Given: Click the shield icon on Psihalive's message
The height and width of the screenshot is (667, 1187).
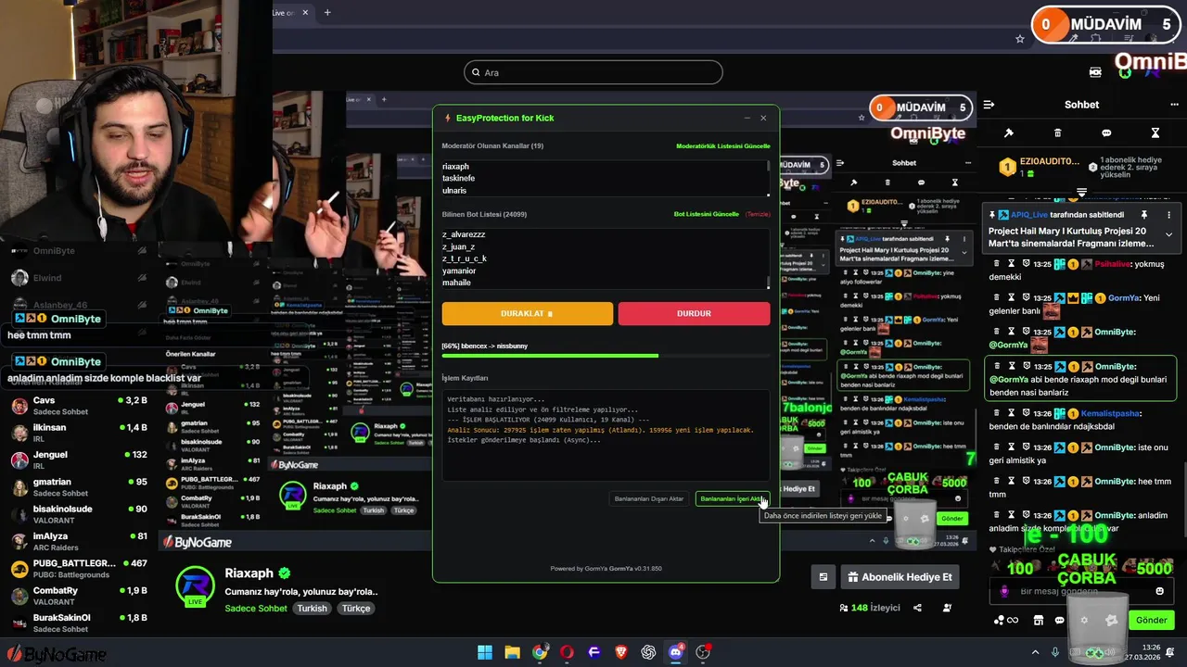Looking at the screenshot, I should click(x=1027, y=263).
